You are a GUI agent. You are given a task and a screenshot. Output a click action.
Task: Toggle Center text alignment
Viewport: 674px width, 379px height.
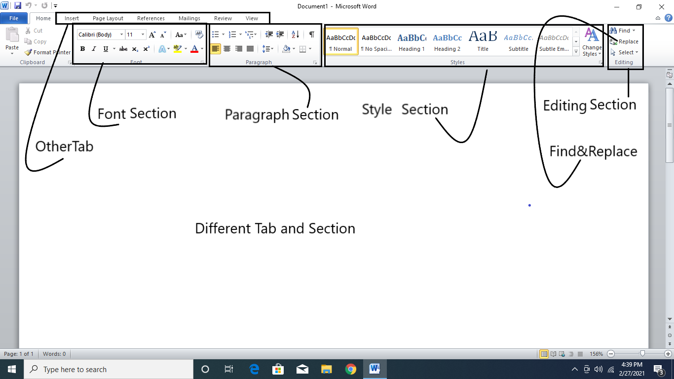227,49
